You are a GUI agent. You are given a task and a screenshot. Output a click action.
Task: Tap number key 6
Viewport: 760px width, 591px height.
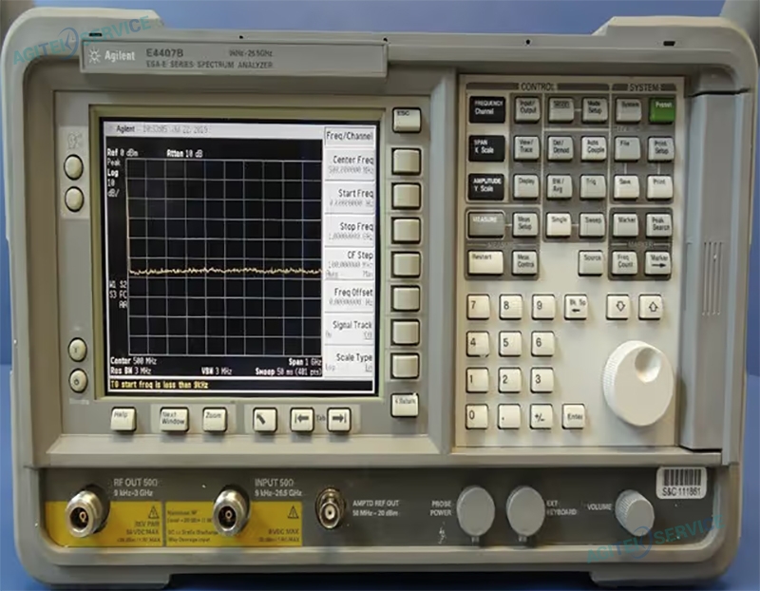pyautogui.click(x=542, y=343)
